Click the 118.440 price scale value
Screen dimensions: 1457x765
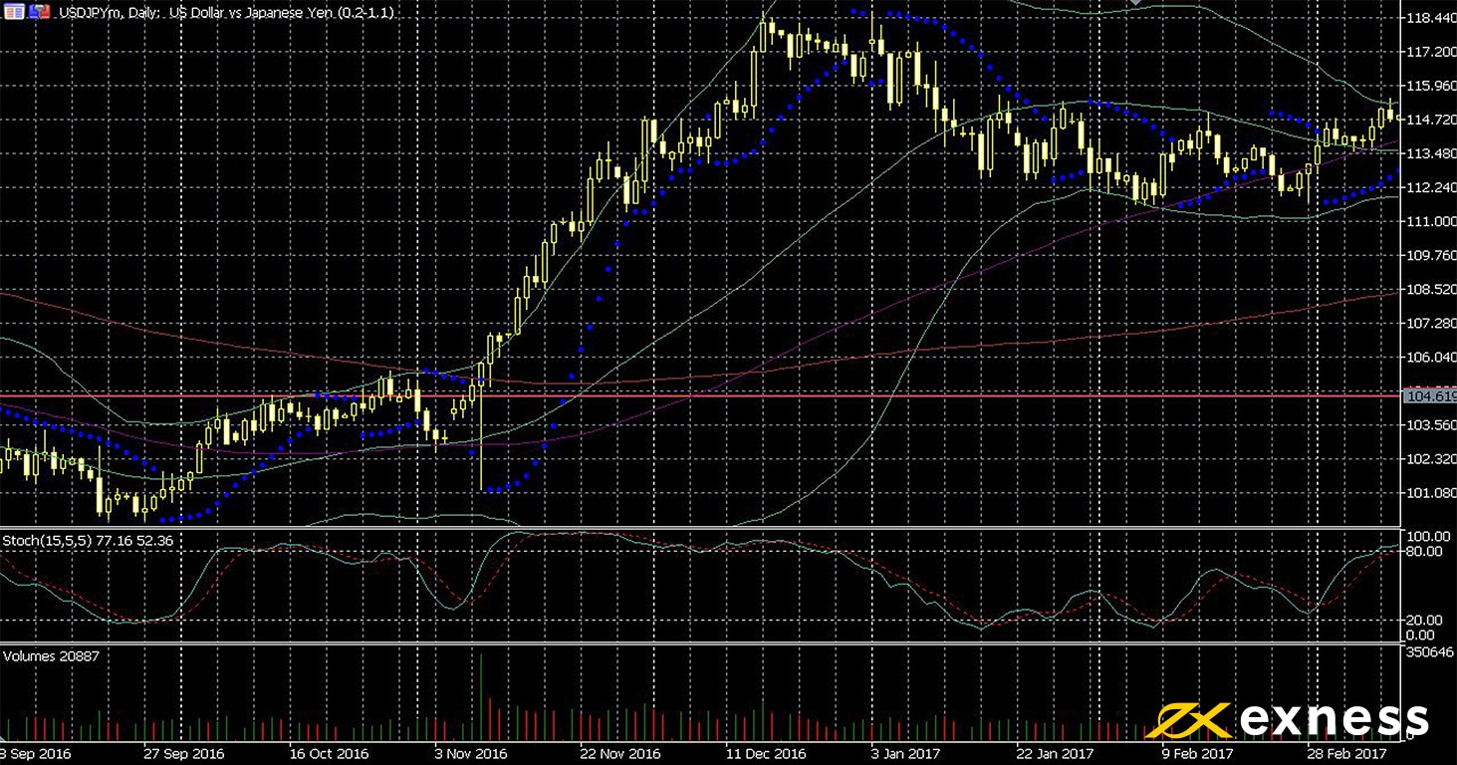coord(1428,19)
